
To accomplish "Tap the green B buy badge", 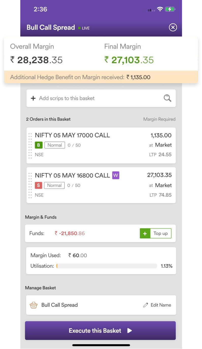I will coord(38,145).
